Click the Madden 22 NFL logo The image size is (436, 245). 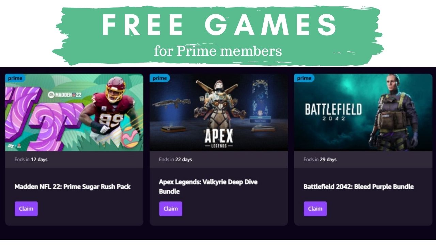64,95
